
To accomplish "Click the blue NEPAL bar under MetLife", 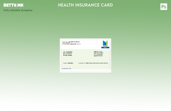I will tap(105, 47).
